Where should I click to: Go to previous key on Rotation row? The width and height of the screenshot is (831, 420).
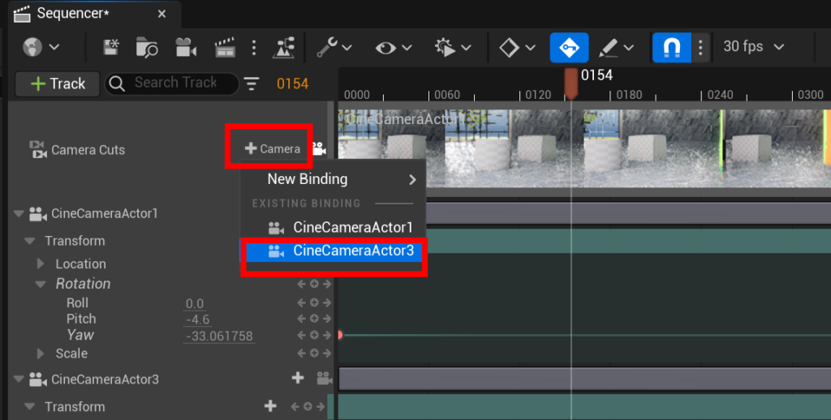coord(302,285)
